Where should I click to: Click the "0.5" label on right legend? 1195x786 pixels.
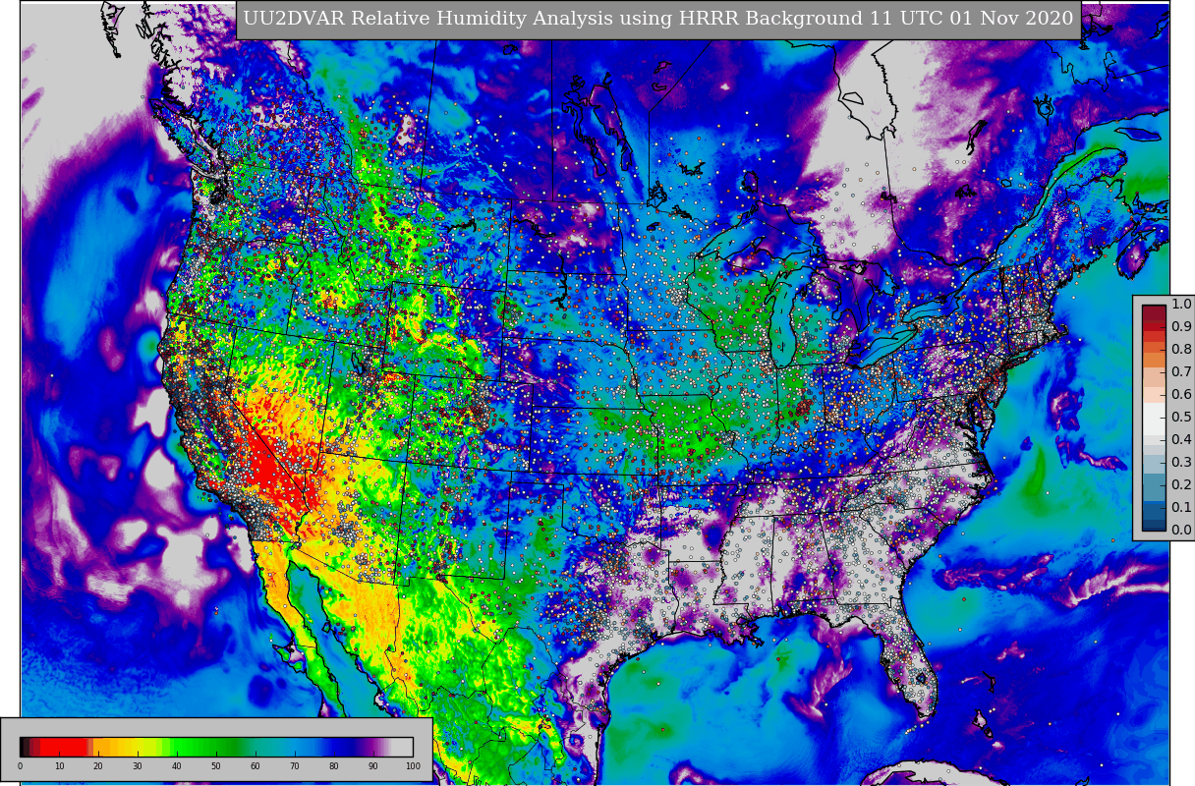click(1181, 418)
